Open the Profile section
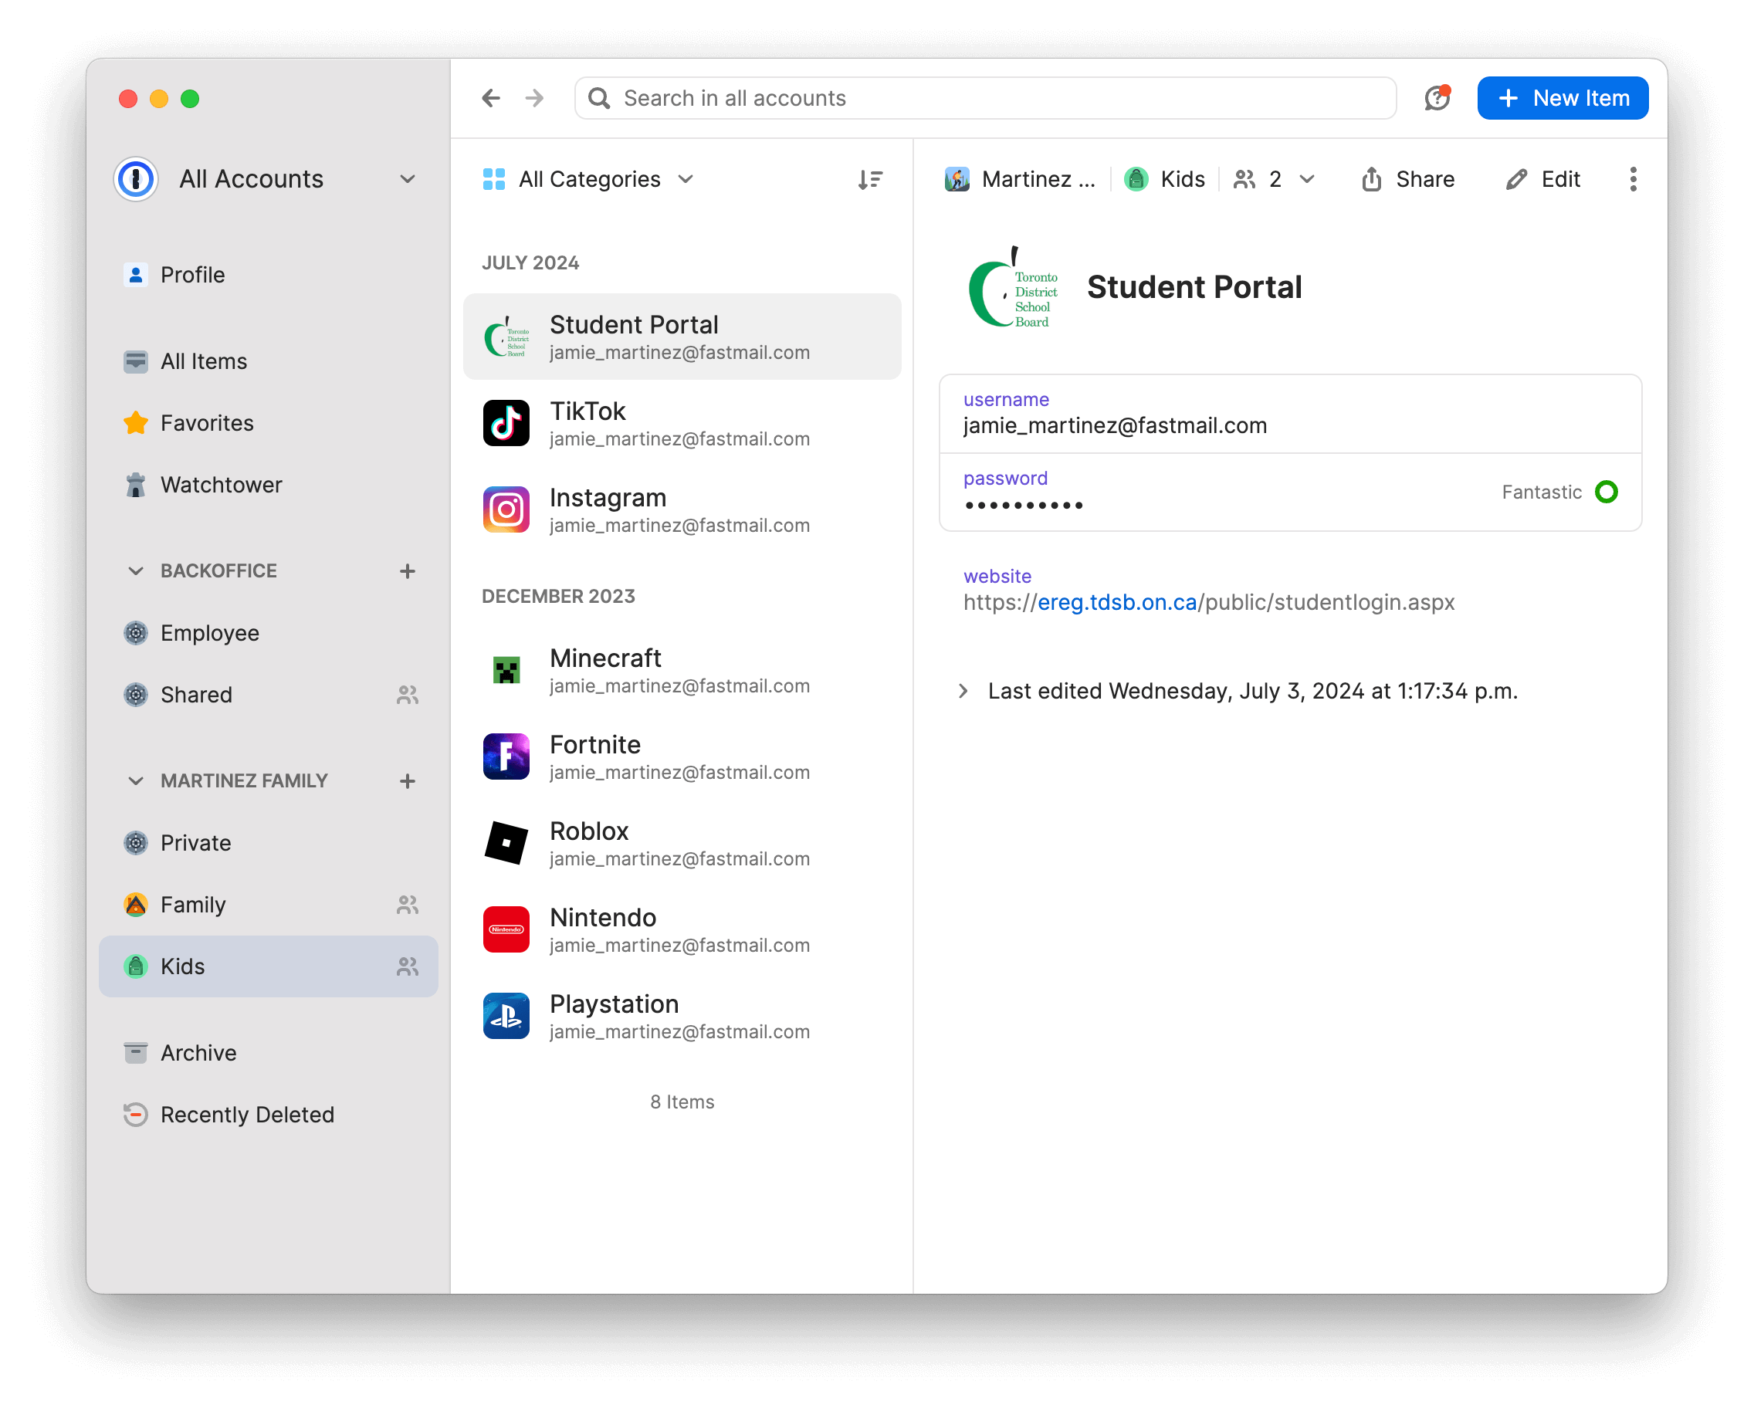This screenshot has width=1754, height=1408. (x=192, y=274)
